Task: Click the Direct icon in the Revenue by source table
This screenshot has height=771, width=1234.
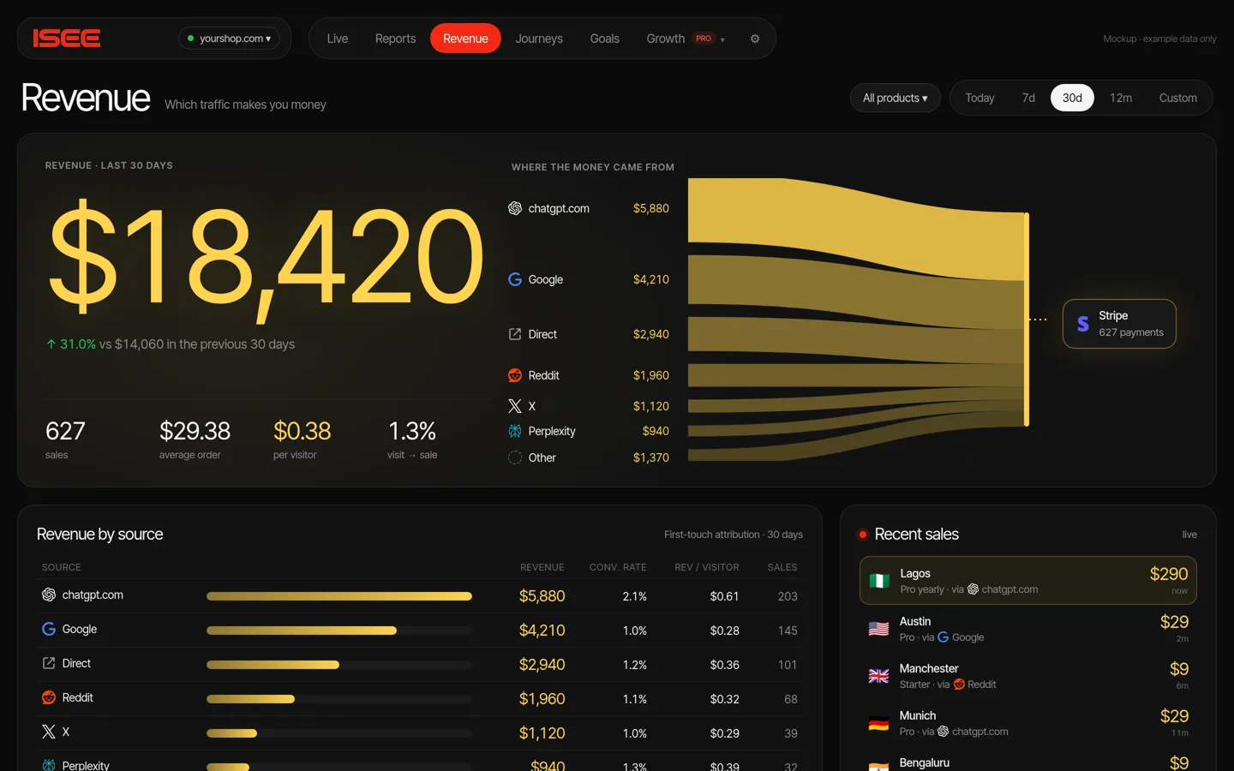Action: tap(49, 663)
